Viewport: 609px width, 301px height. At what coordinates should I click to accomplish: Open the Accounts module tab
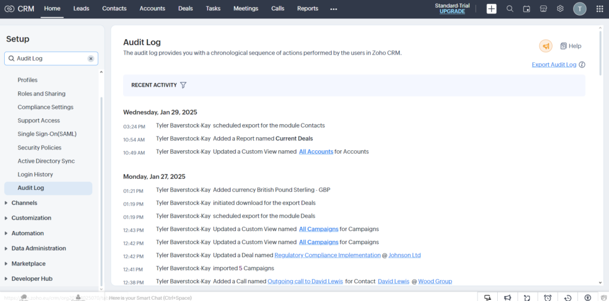152,8
